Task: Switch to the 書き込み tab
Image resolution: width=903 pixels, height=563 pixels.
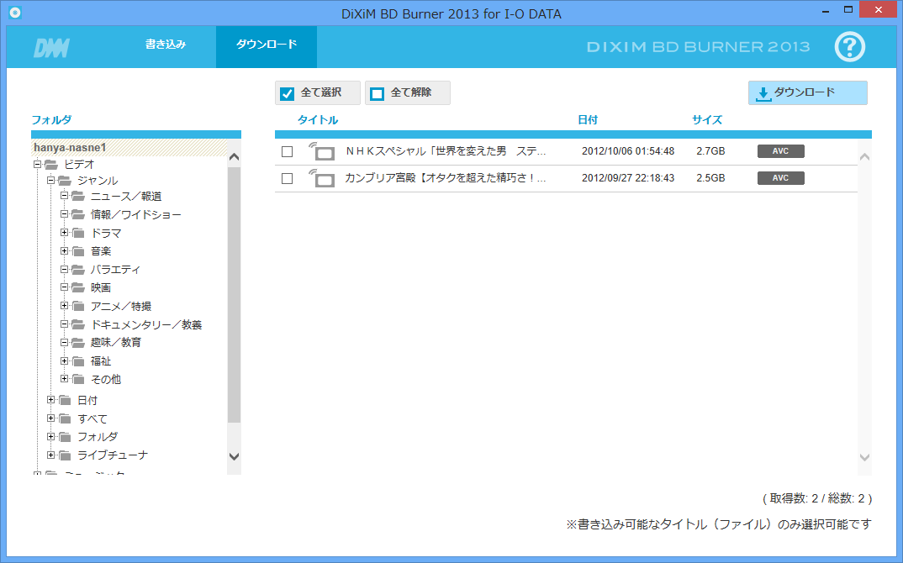Action: coord(166,45)
